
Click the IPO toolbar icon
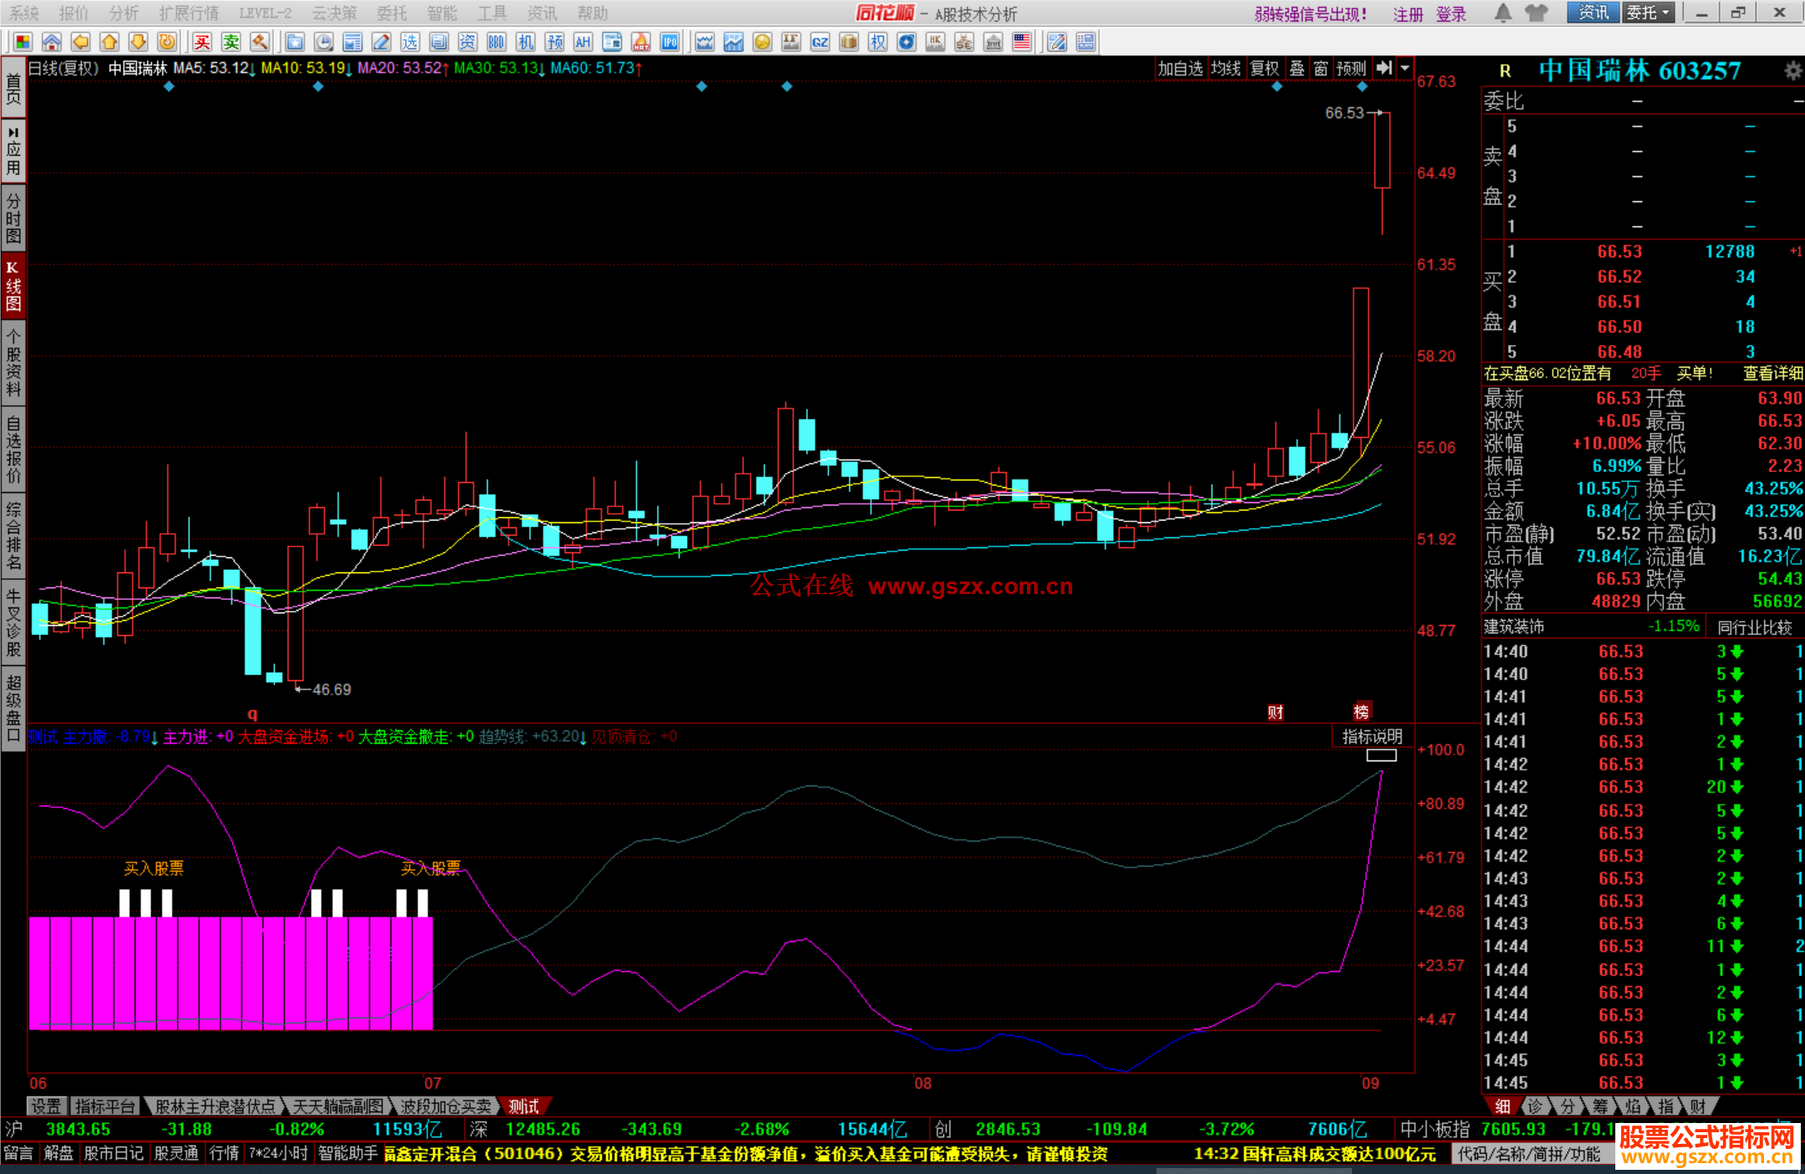coord(669,42)
